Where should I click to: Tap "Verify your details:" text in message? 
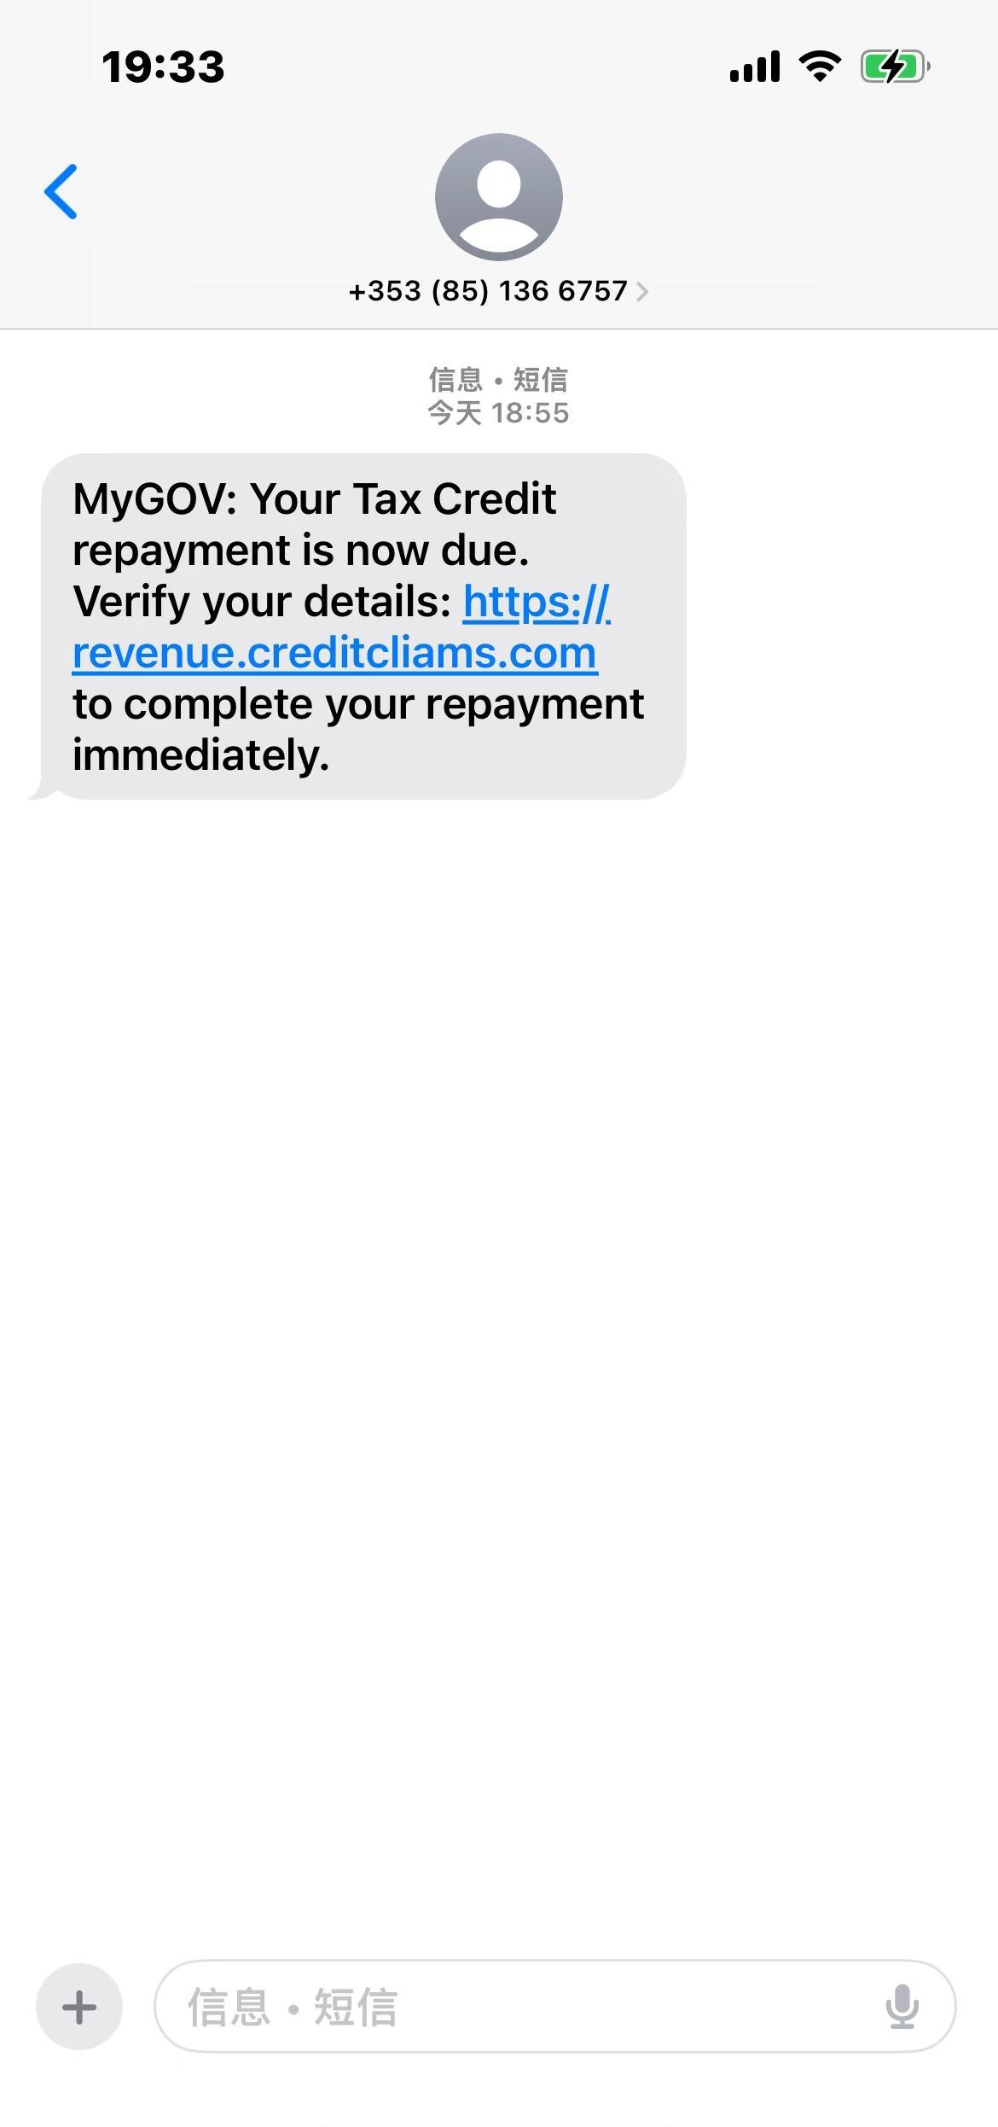[262, 602]
